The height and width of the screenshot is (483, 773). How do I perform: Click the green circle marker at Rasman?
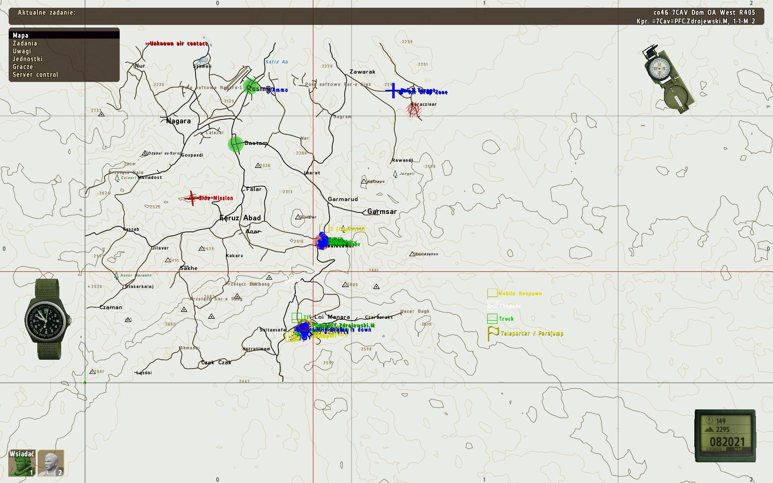point(251,86)
